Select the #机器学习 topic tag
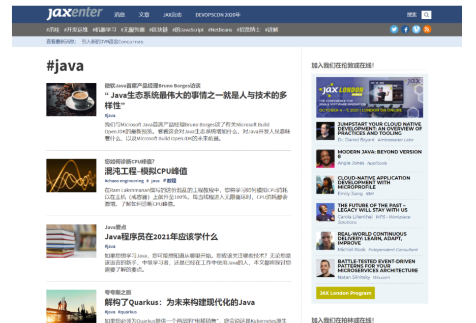This screenshot has width=476, height=323. coord(104,30)
